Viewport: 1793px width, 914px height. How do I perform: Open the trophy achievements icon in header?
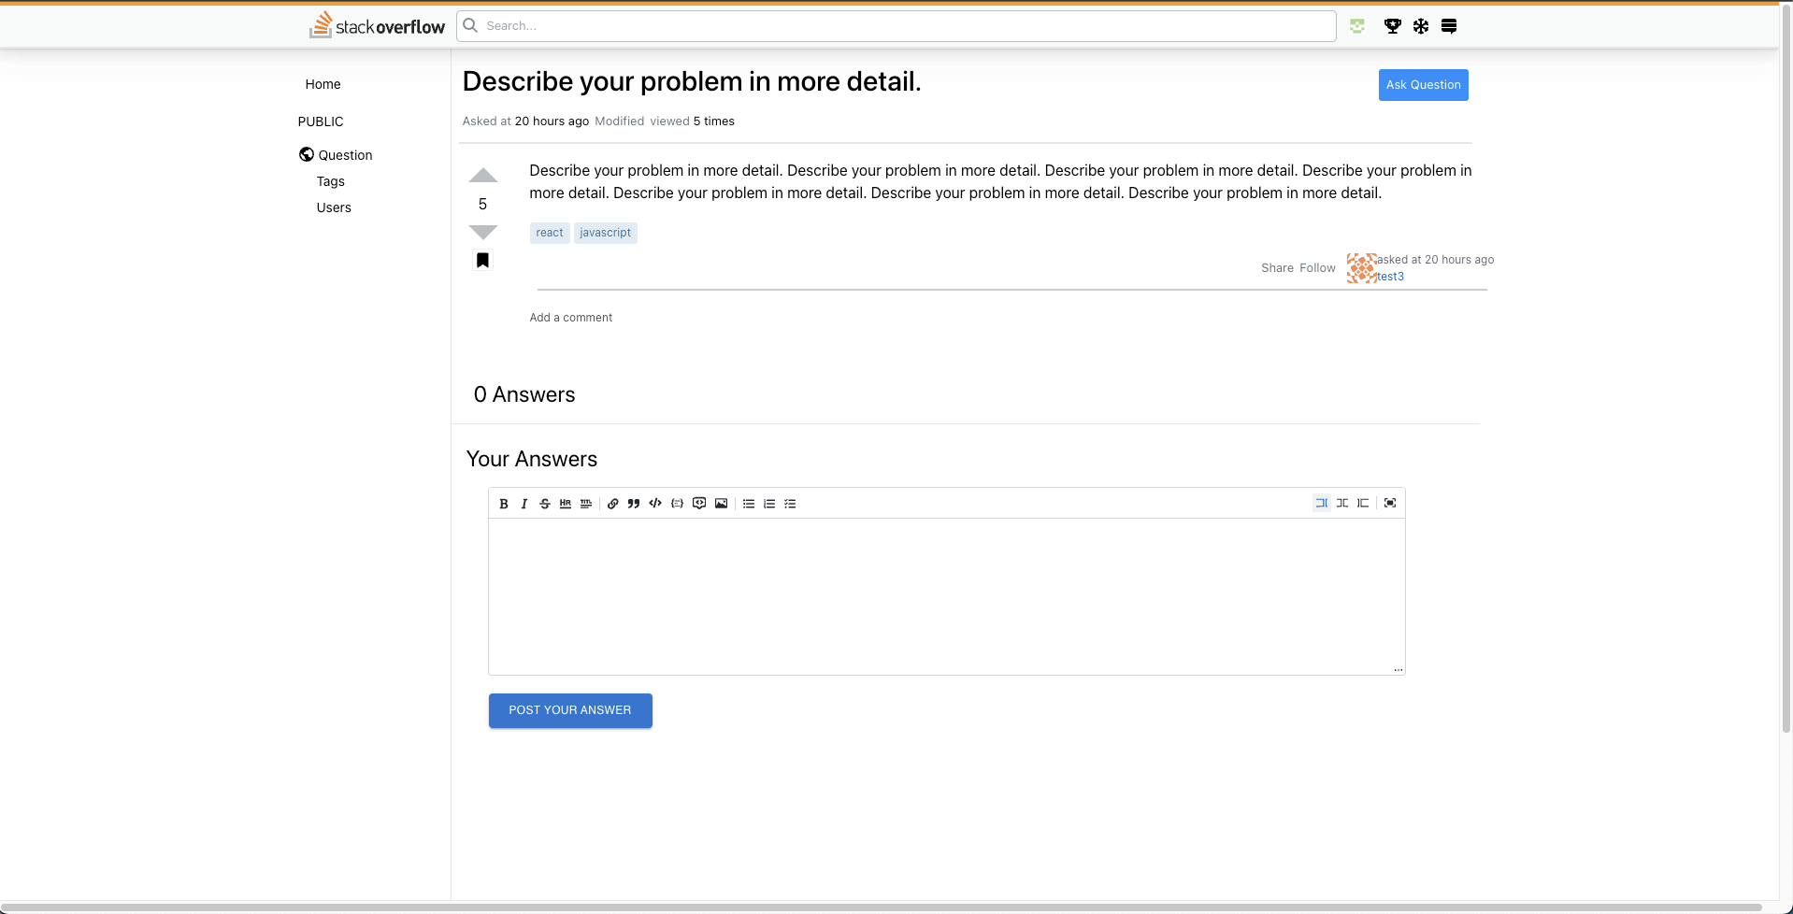point(1393,26)
